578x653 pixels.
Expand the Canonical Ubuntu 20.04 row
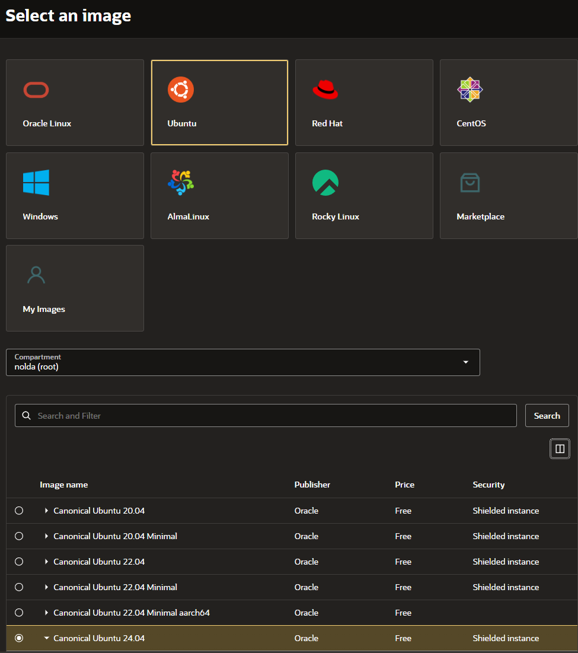[x=46, y=511]
